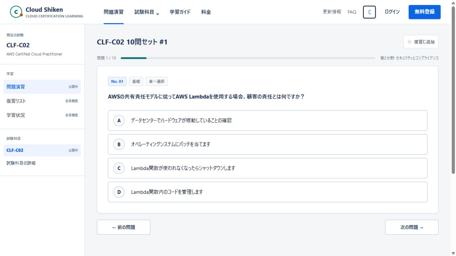Select CLF-C02 in 試験科目 sidebar

(x=42, y=150)
